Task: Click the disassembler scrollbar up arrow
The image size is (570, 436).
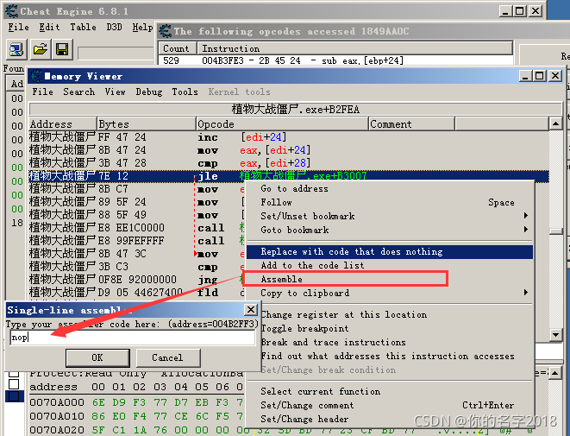Action: tap(555, 124)
